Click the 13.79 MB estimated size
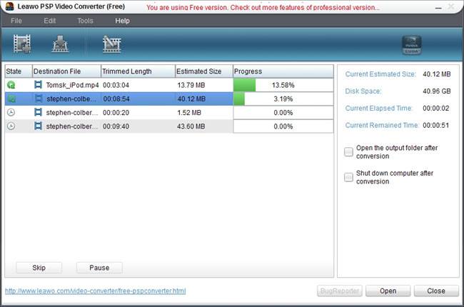The width and height of the screenshot is (464, 307). [191, 85]
